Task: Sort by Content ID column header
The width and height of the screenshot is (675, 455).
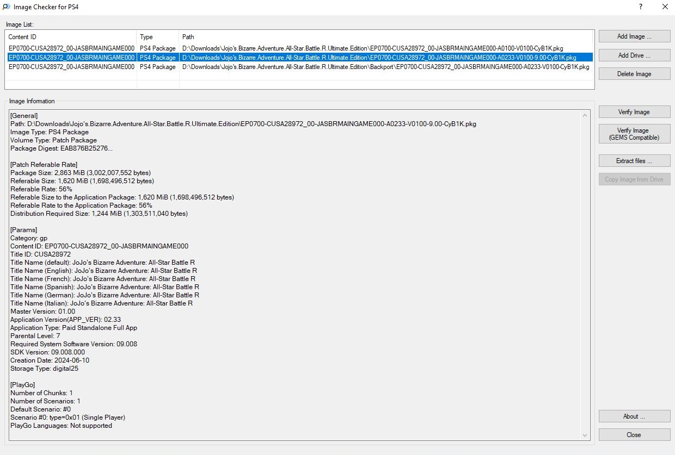Action: 71,37
